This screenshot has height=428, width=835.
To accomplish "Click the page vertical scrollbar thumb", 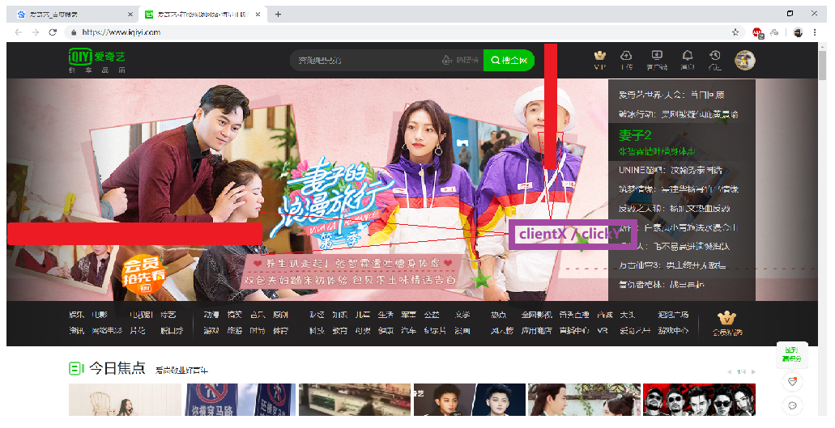I will click(x=824, y=64).
